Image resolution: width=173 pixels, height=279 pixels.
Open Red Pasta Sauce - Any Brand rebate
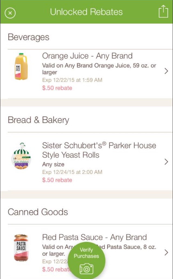94,237
